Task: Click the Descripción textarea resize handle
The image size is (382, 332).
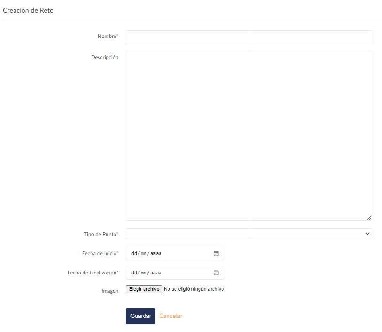Action: [369, 218]
